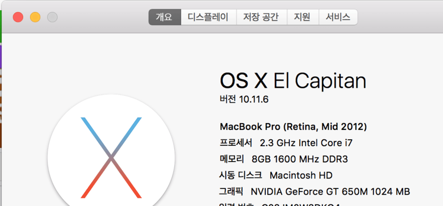
Task: Close the About This Mac window
Action: (18, 17)
